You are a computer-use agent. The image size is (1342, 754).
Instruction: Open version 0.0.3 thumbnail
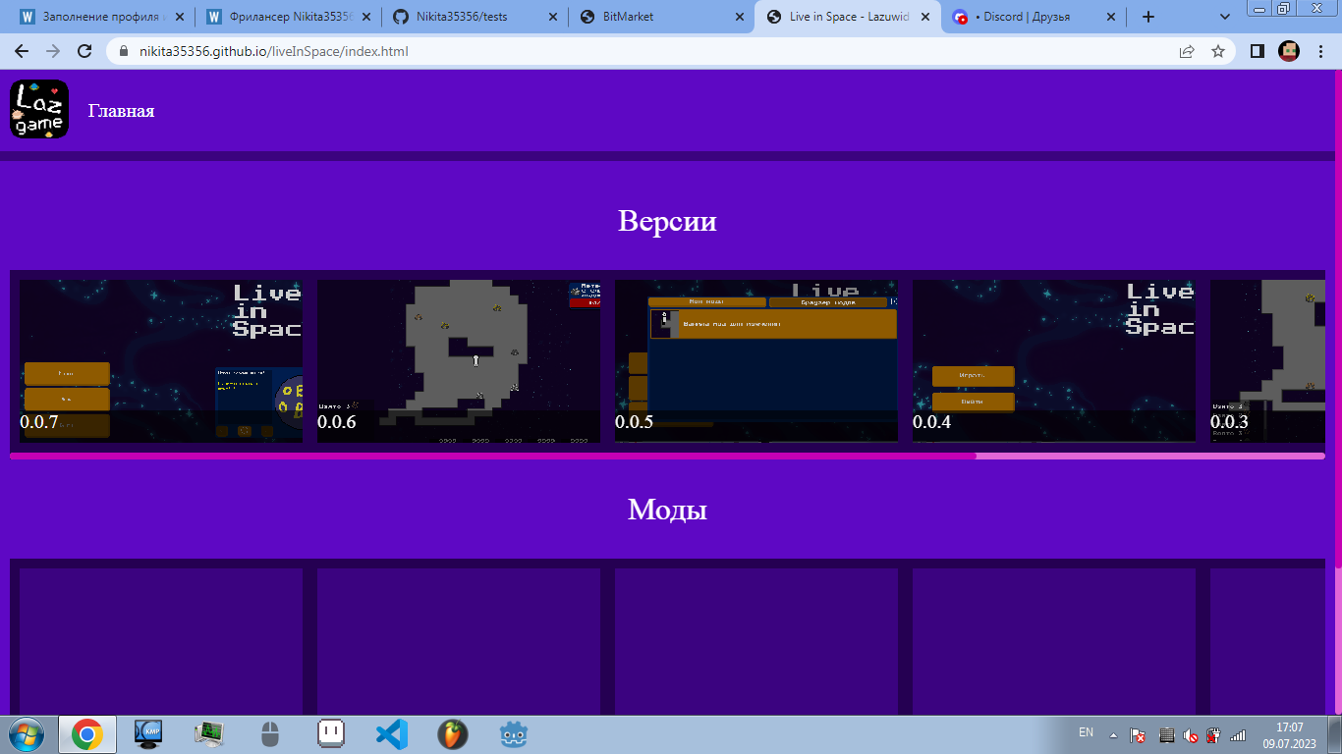tap(1267, 361)
